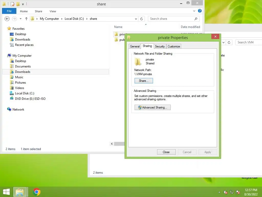262x197 pixels.
Task: Open File Explorer on the taskbar
Action: [x=19, y=192]
